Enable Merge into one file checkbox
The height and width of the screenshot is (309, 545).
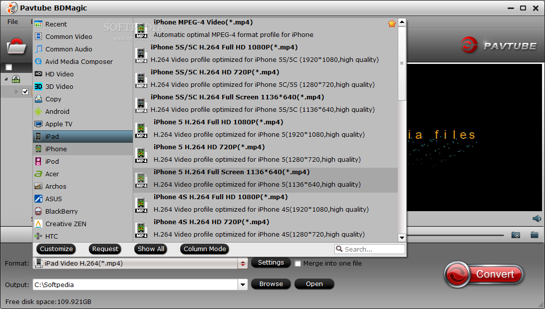[x=298, y=264]
